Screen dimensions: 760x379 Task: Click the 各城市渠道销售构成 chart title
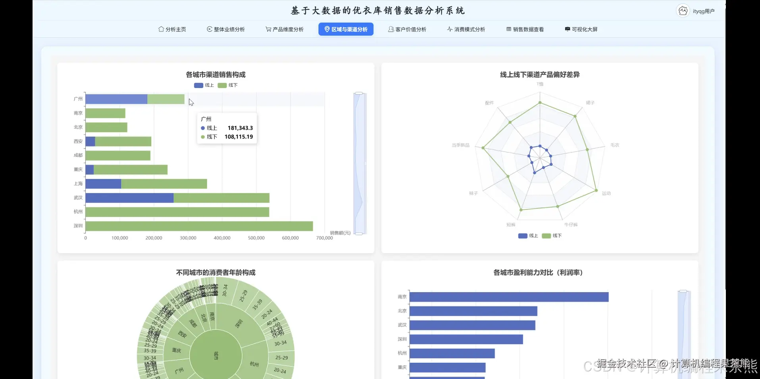tap(215, 75)
